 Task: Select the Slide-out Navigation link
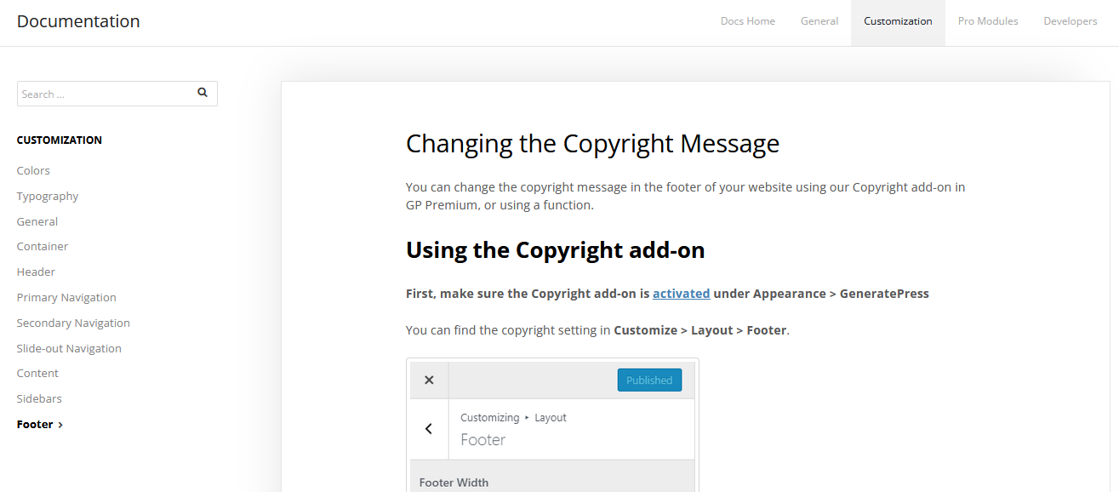click(69, 348)
